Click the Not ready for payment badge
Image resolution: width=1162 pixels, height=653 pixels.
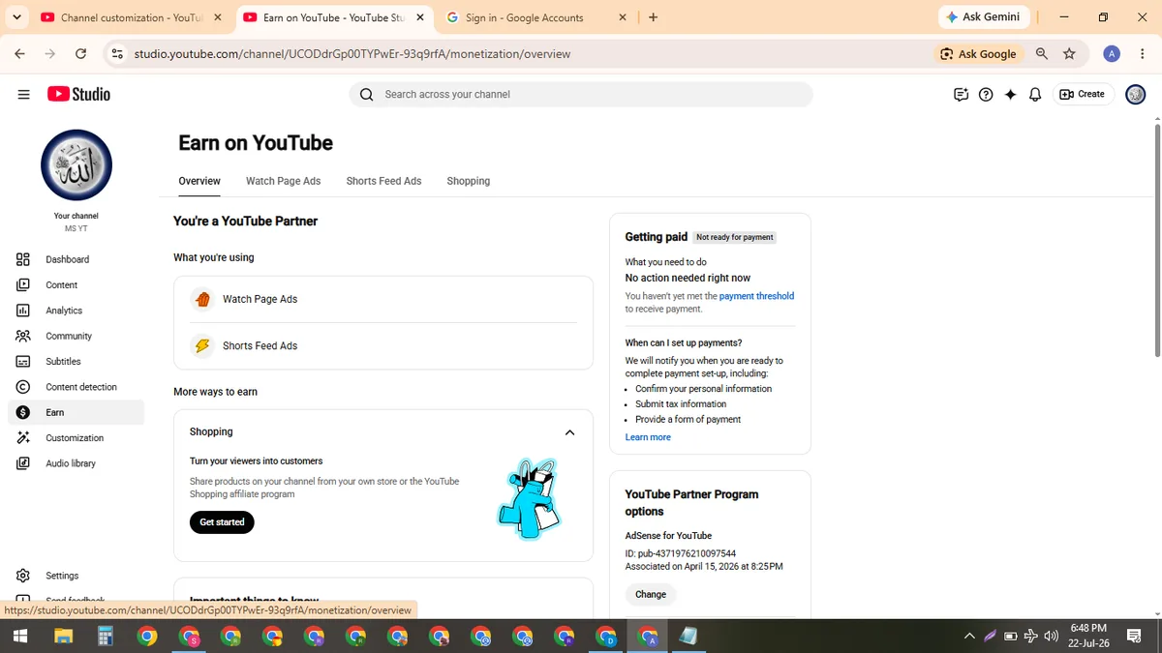coord(734,237)
